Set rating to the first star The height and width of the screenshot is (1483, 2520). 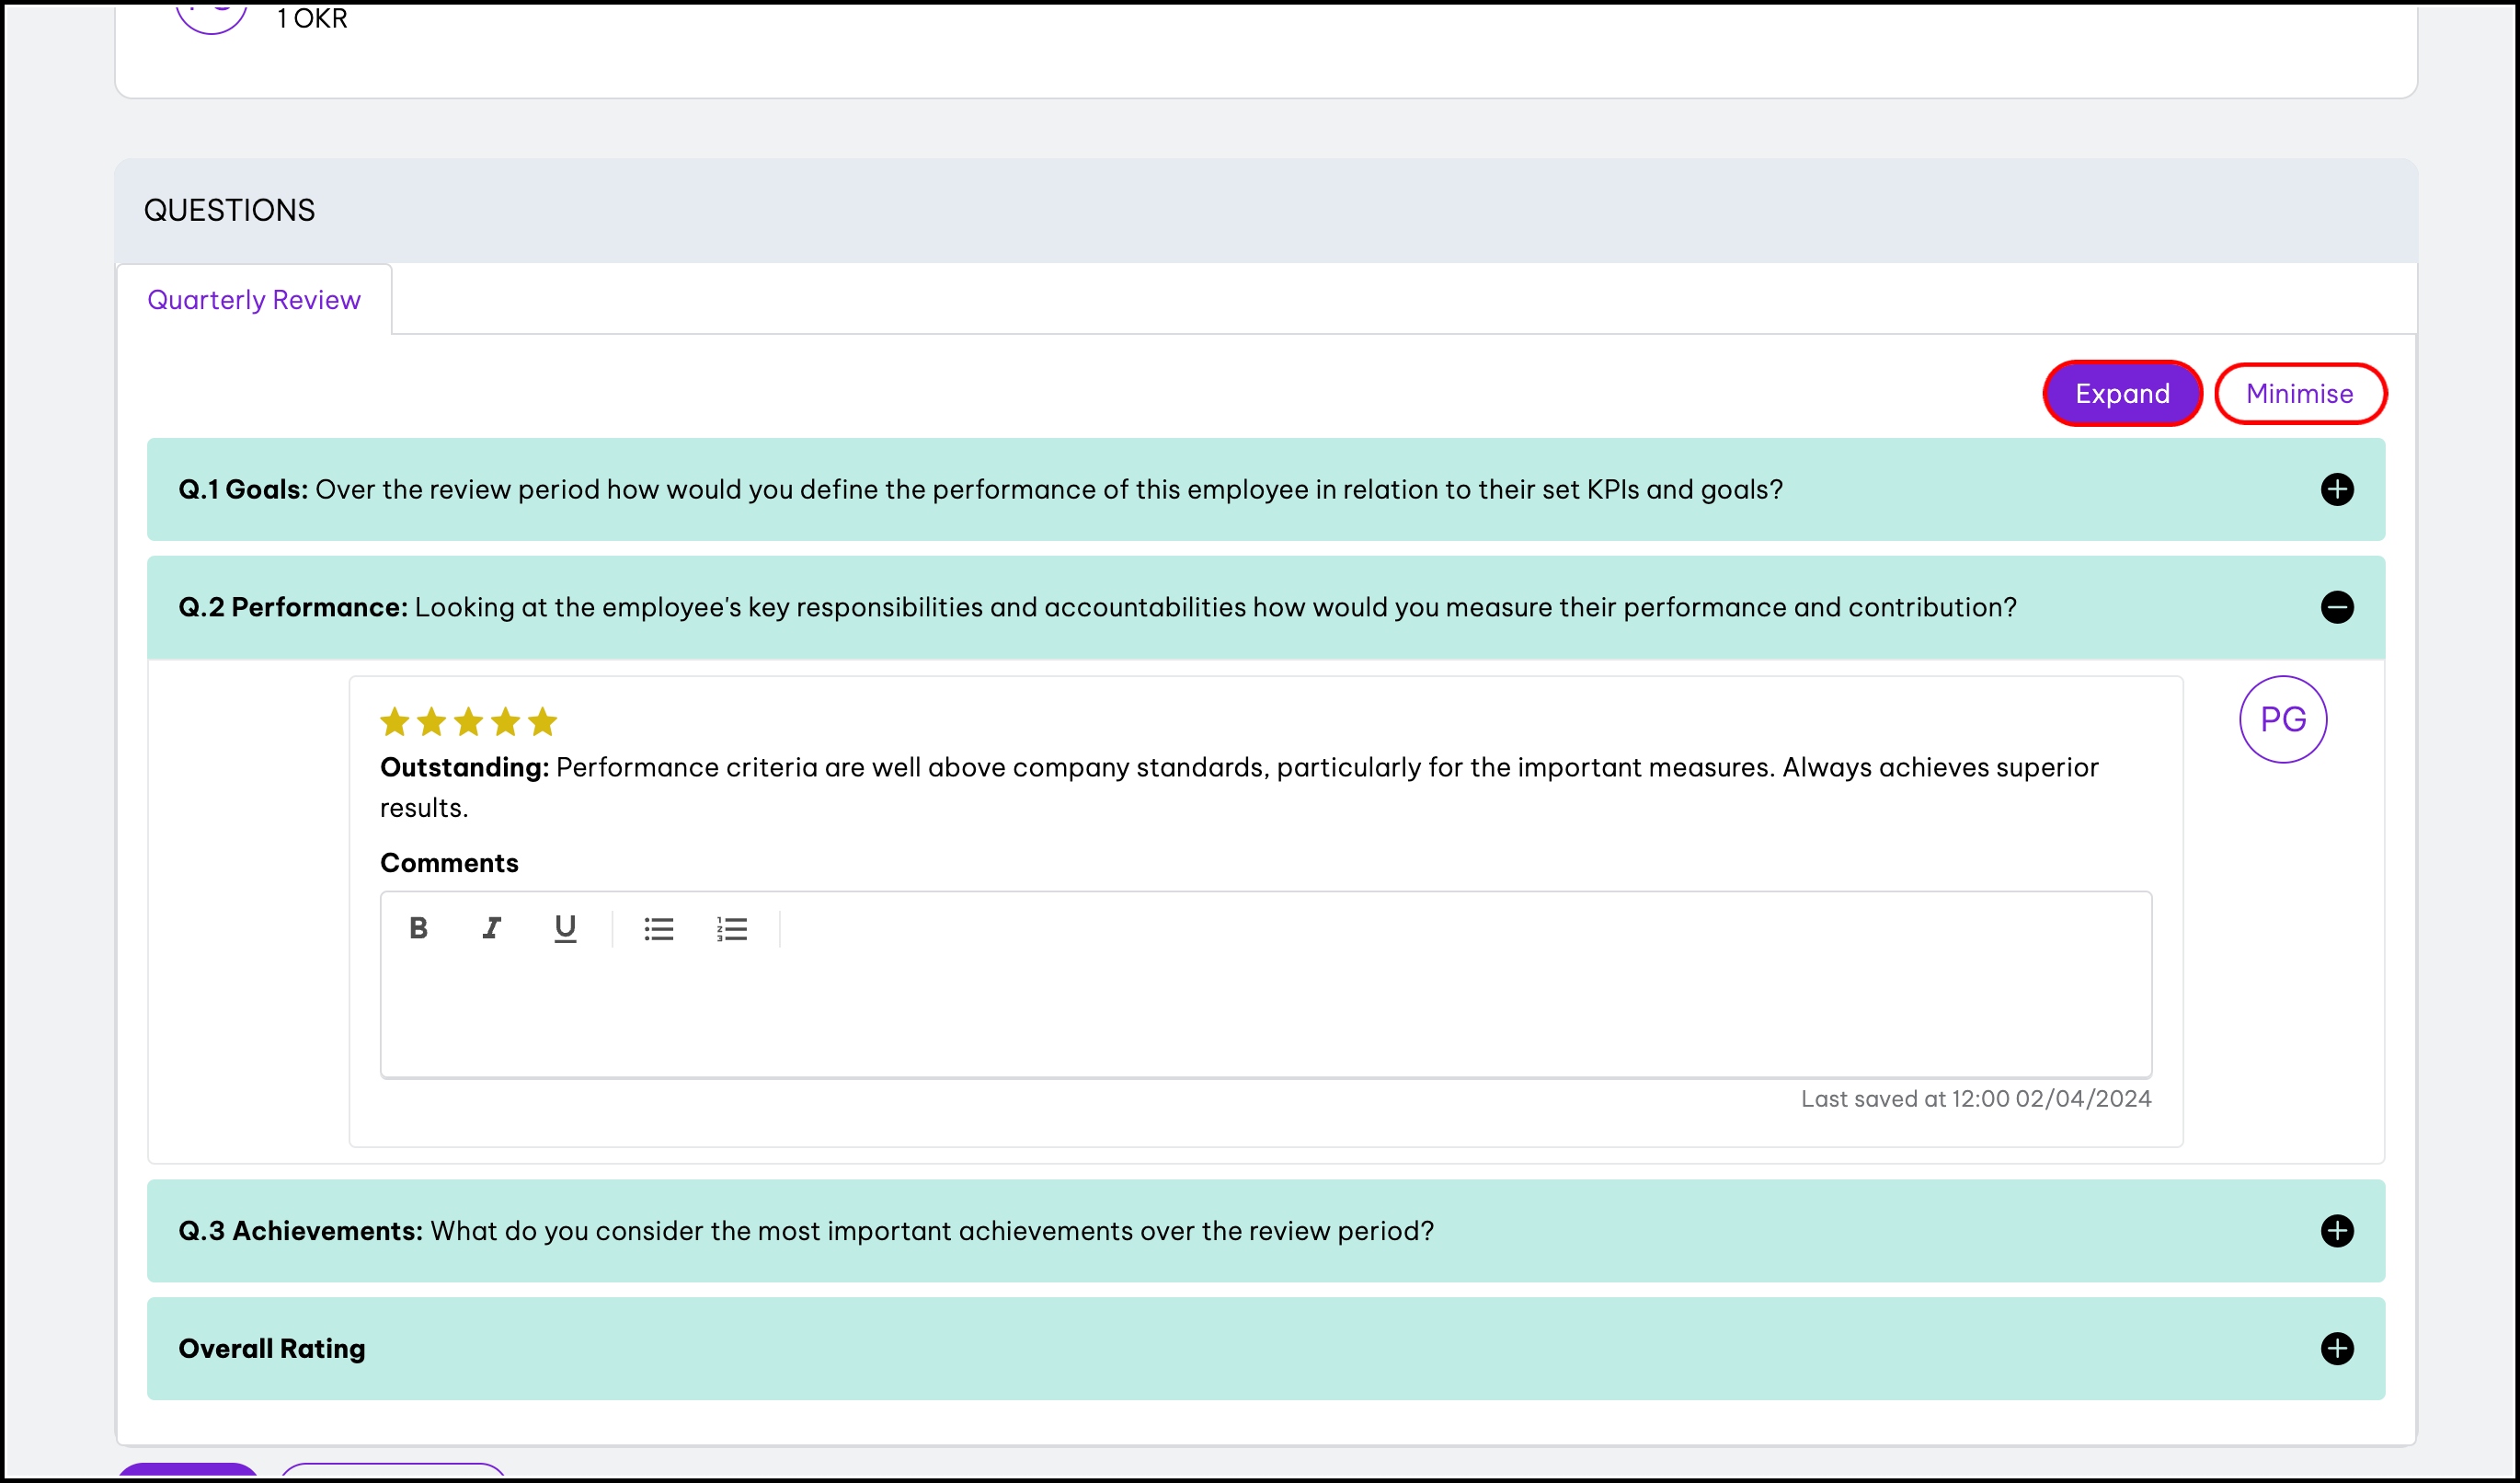point(395,721)
